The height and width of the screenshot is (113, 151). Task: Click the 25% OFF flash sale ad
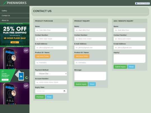(15, 35)
